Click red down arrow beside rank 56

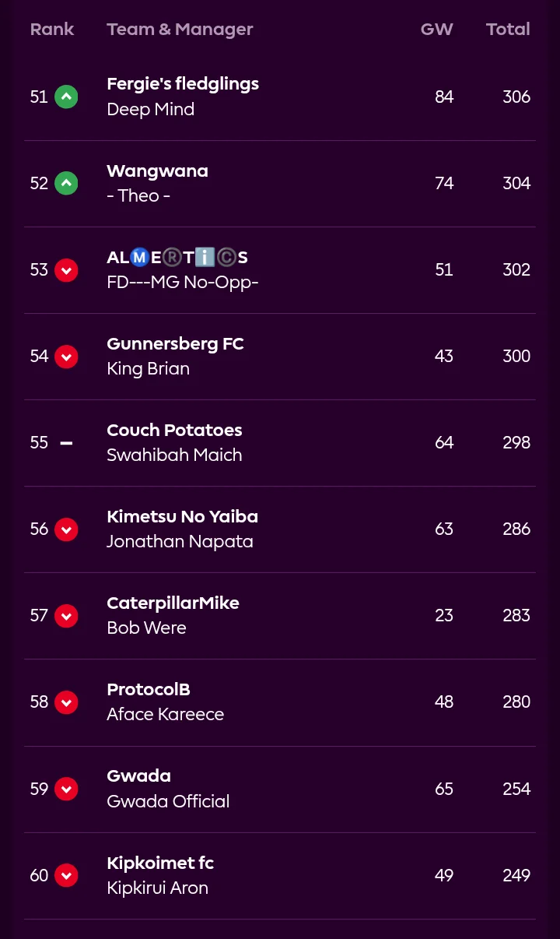coord(66,529)
